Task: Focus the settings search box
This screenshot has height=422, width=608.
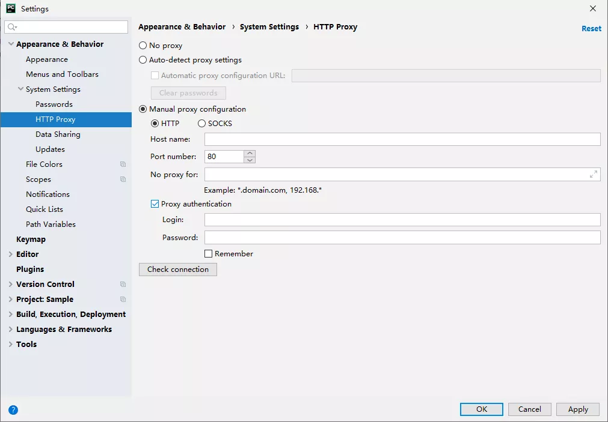Action: click(66, 27)
